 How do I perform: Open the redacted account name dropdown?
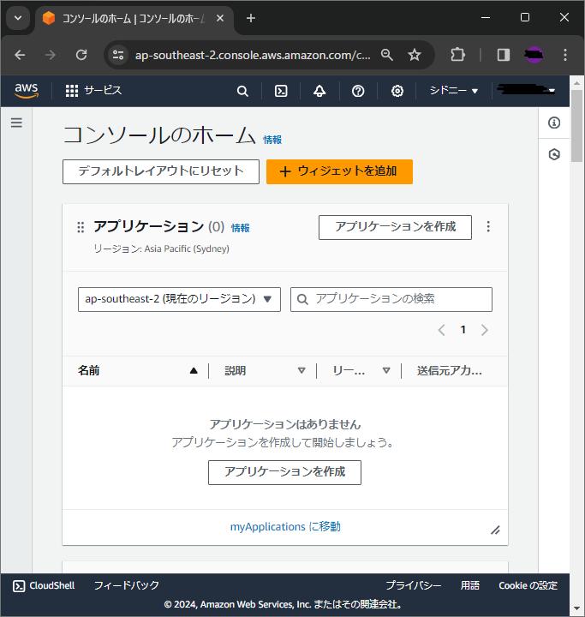(527, 90)
